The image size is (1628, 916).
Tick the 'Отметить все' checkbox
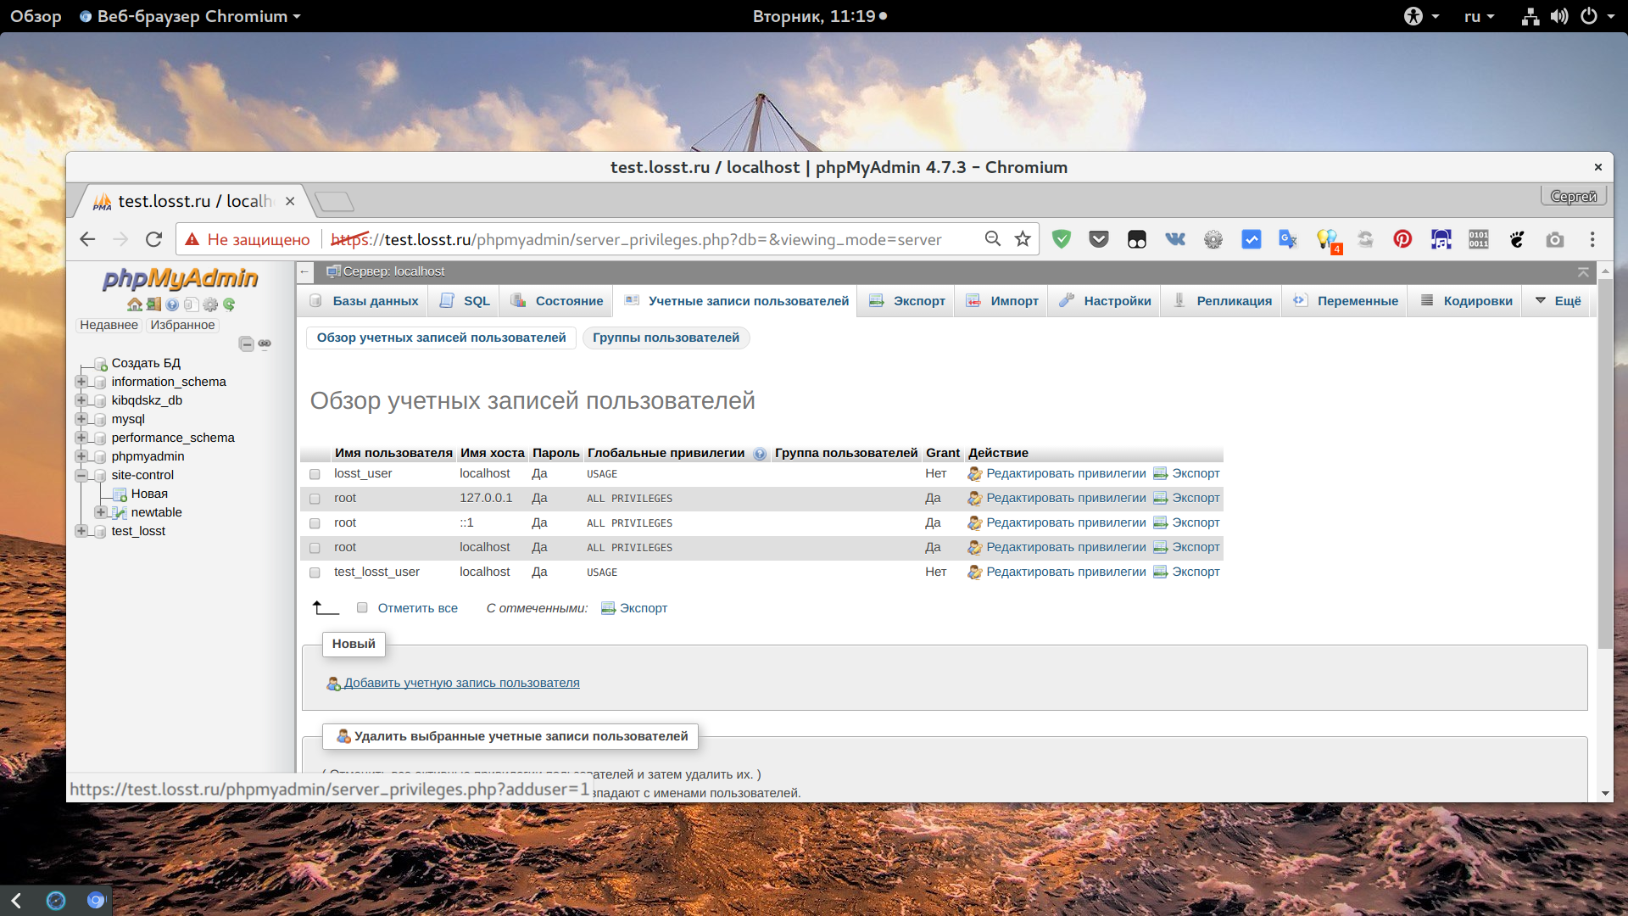pos(362,608)
